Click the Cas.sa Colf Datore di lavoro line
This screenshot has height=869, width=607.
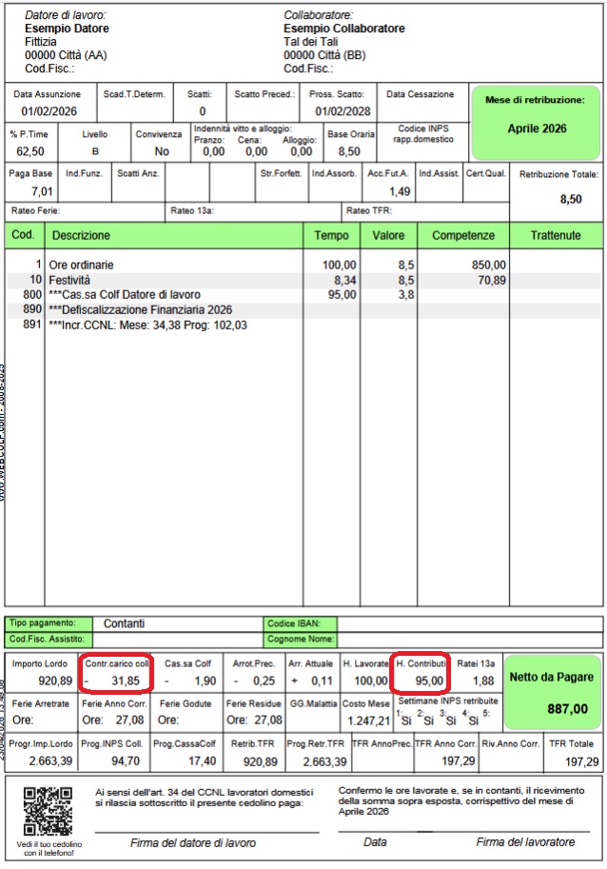click(126, 295)
